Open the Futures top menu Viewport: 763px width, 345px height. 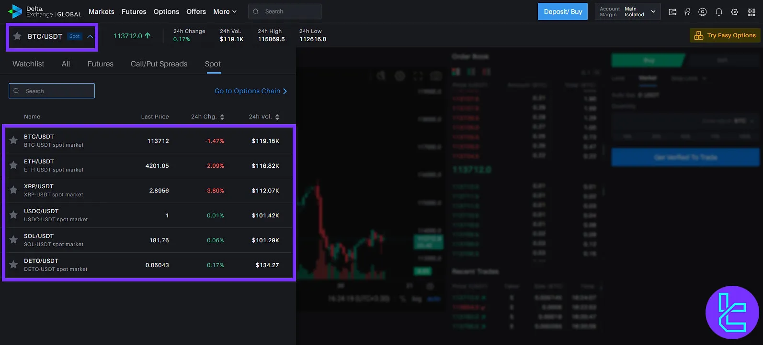tap(134, 11)
